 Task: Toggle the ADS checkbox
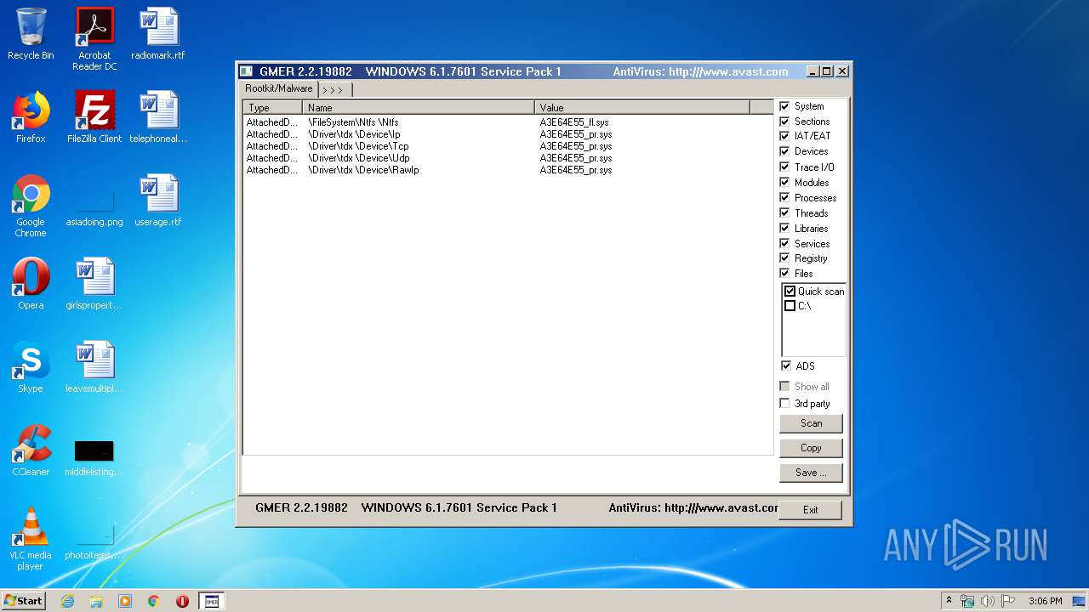(x=785, y=366)
